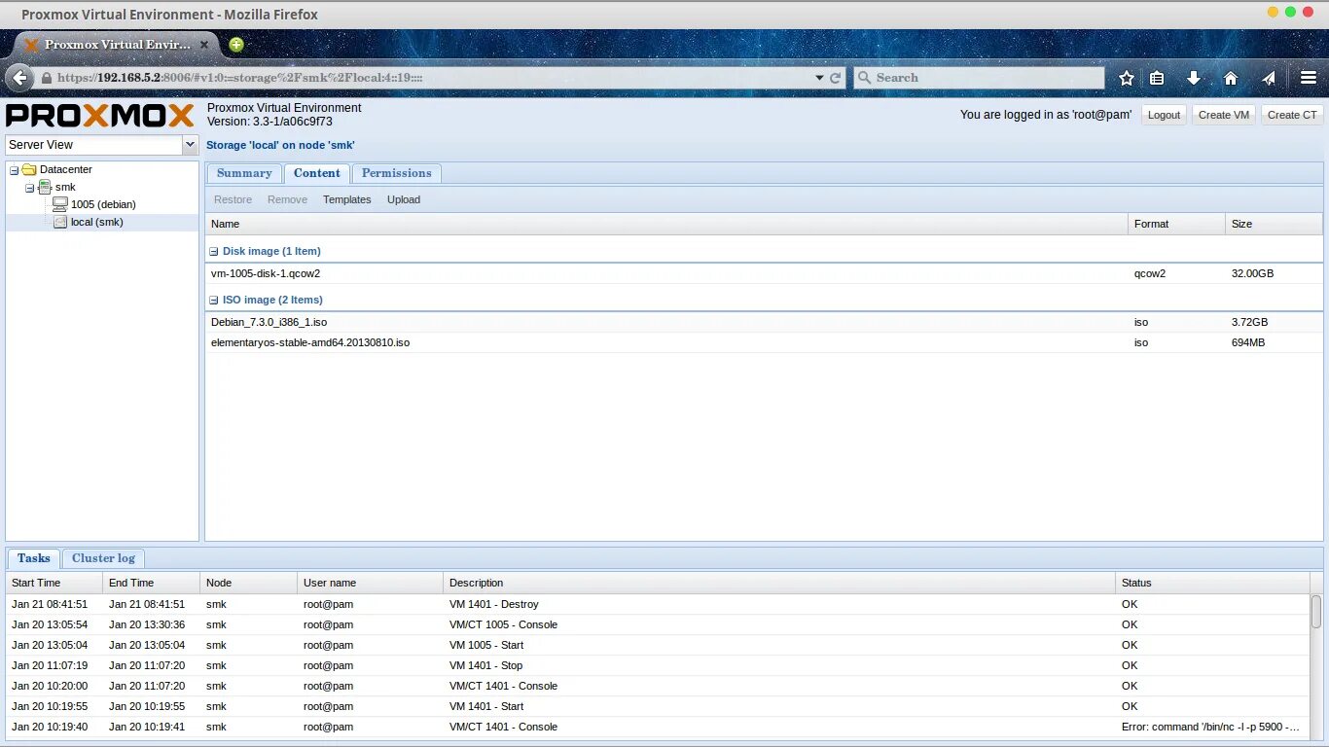Select the VM/CT 1005 - Console task row
The width and height of the screenshot is (1329, 747).
(x=658, y=624)
